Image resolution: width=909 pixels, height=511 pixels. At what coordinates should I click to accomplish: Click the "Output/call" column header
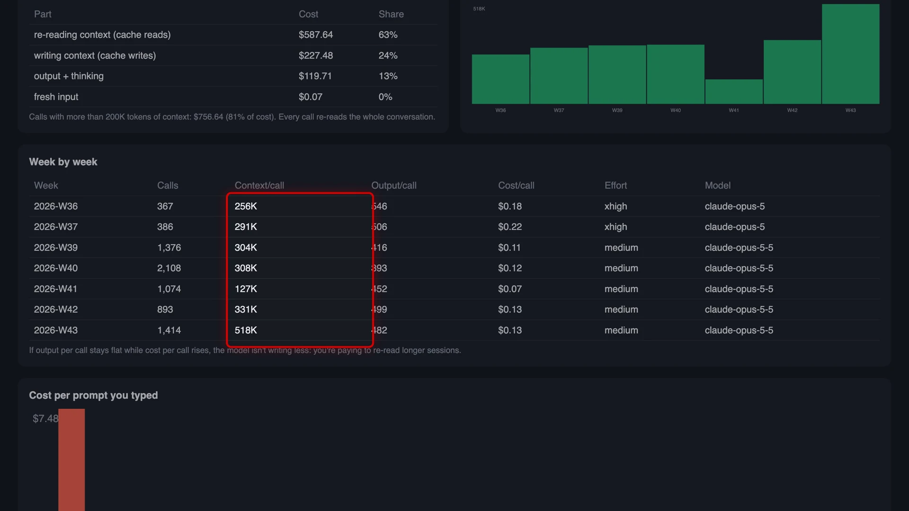click(x=394, y=185)
